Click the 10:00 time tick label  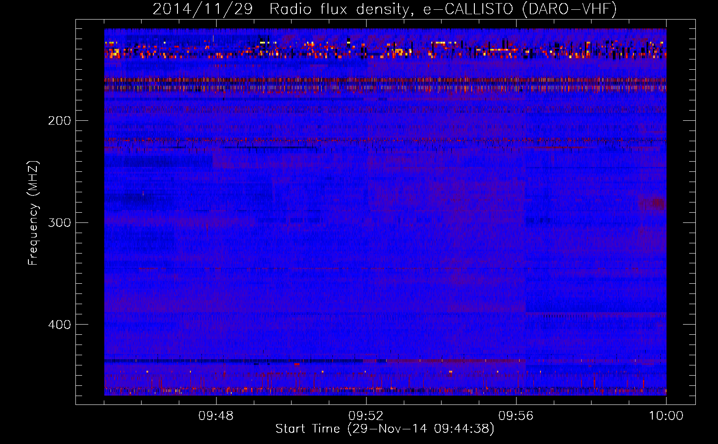[666, 416]
